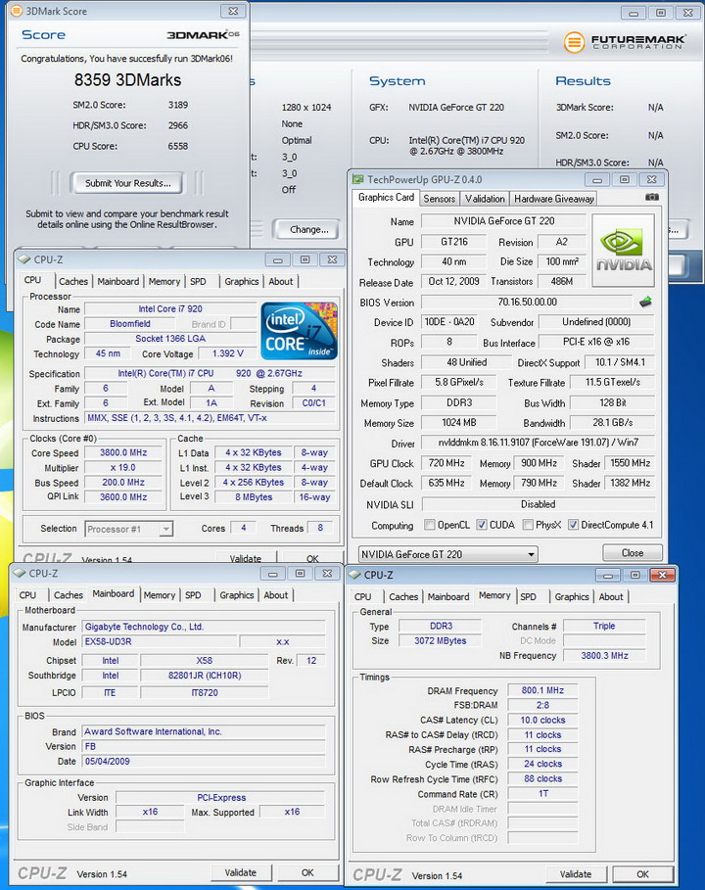This screenshot has height=890, width=705.
Task: Open CPU tab in Mainboard CPU-Z window
Action: (27, 595)
